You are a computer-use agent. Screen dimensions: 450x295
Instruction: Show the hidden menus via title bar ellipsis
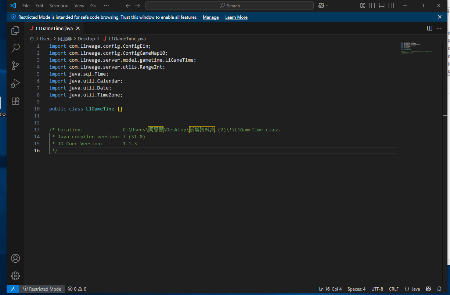coord(107,6)
